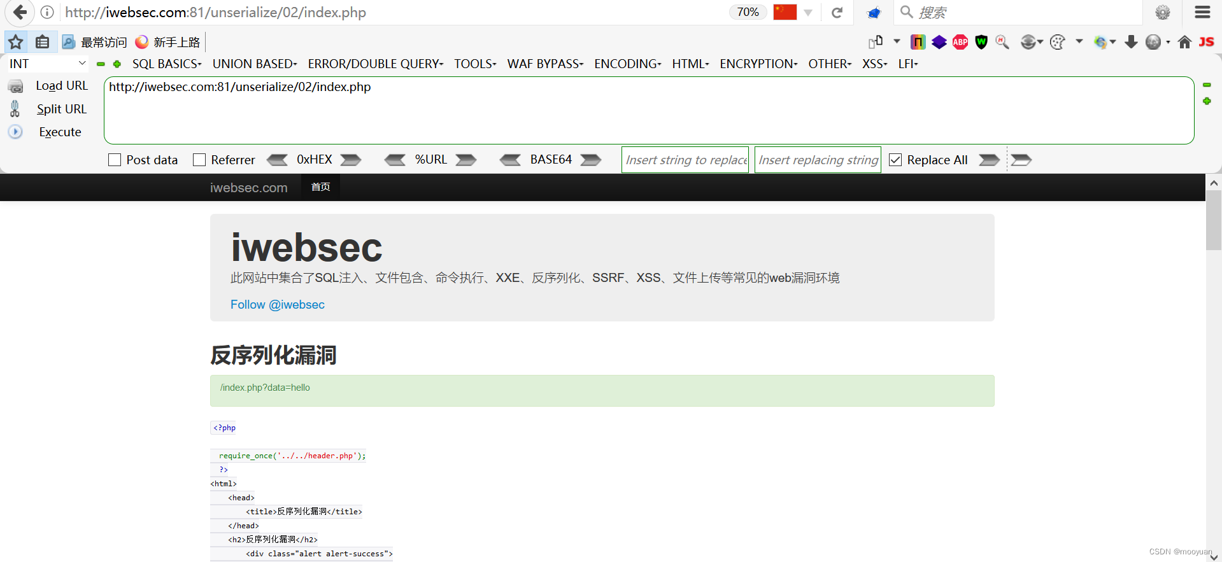1222x562 pixels.
Task: Encode %URL with right arrow
Action: pyautogui.click(x=466, y=160)
